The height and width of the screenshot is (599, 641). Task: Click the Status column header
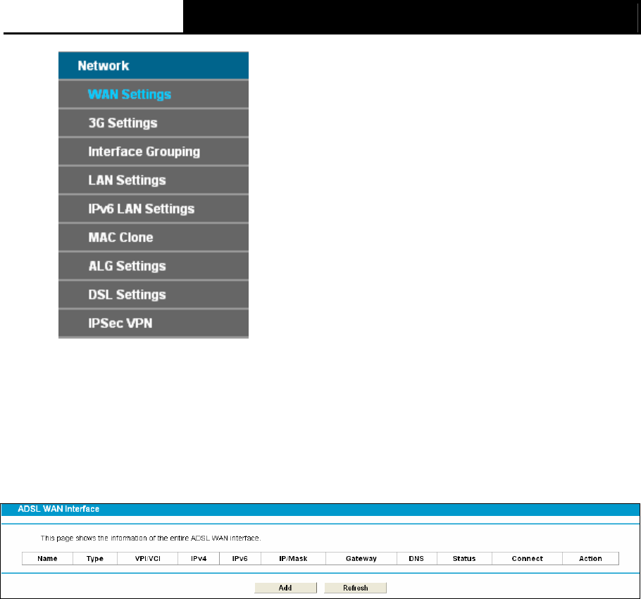[464, 559]
